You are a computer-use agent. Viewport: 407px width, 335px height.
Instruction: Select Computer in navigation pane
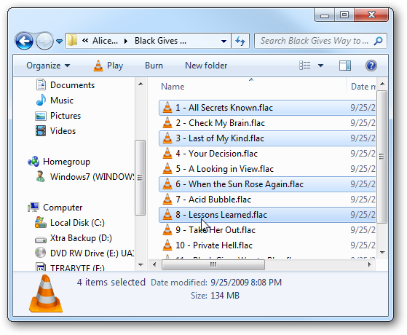(x=55, y=208)
